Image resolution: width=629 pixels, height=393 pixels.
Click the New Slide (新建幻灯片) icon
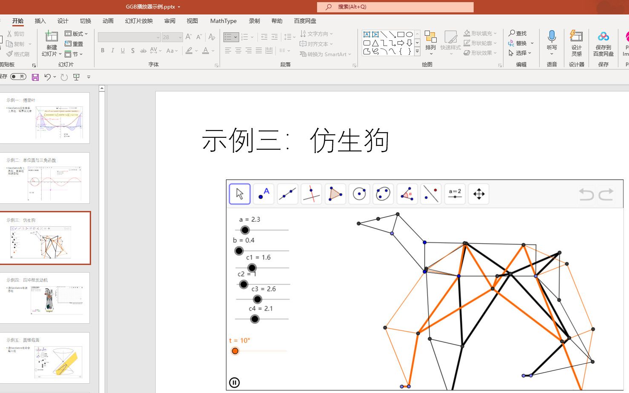click(51, 37)
